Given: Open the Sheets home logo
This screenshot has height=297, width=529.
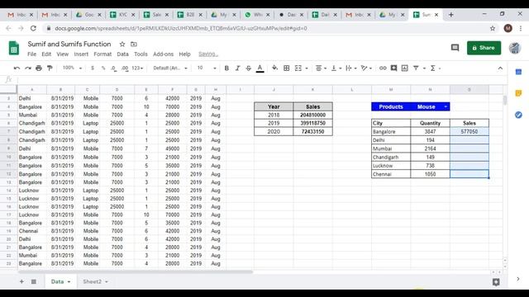Looking at the screenshot, I should pyautogui.click(x=14, y=48).
